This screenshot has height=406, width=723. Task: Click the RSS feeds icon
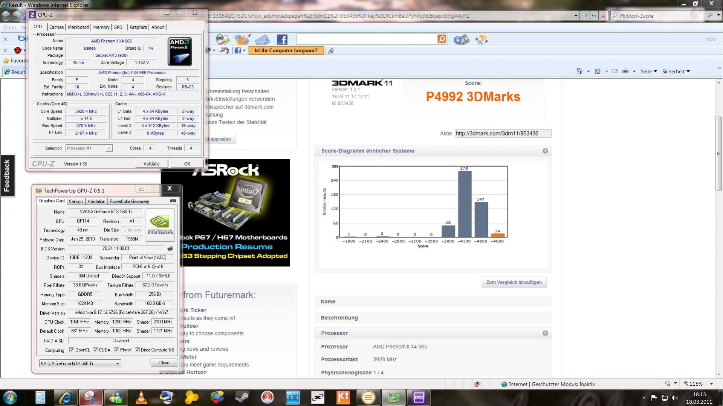pyautogui.click(x=598, y=71)
